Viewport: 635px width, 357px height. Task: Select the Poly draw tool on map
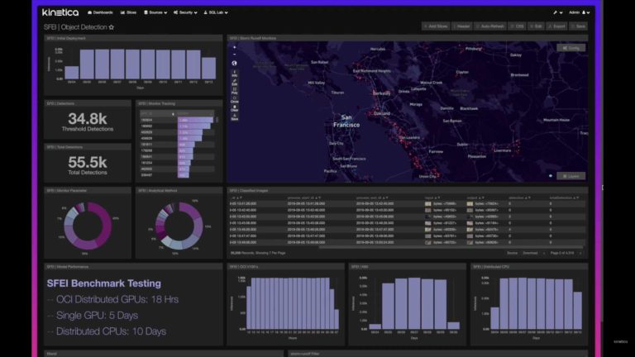(x=235, y=88)
